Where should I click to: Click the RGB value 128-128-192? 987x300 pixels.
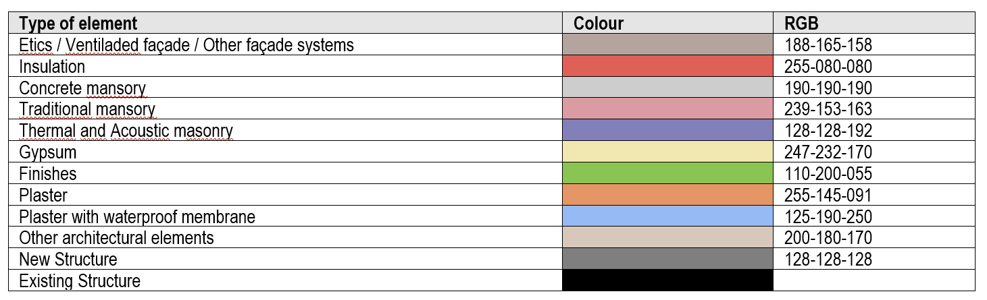click(x=828, y=131)
